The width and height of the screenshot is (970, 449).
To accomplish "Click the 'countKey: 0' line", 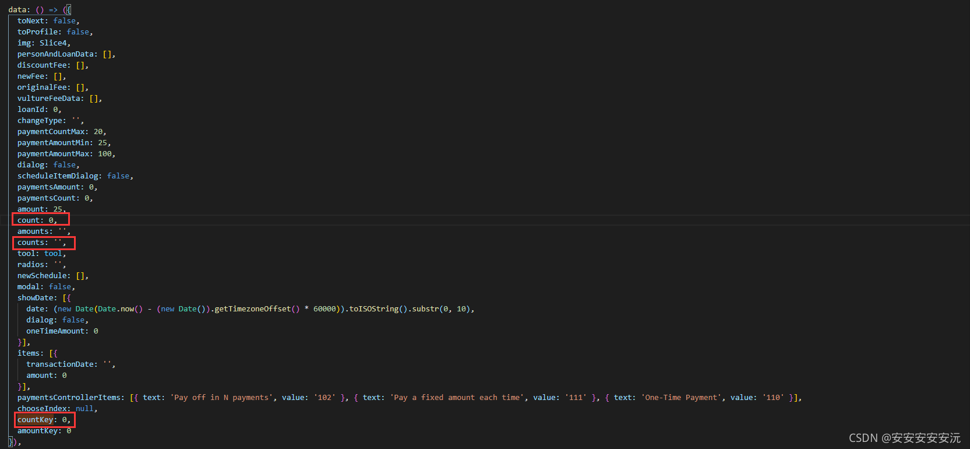I will 44,420.
